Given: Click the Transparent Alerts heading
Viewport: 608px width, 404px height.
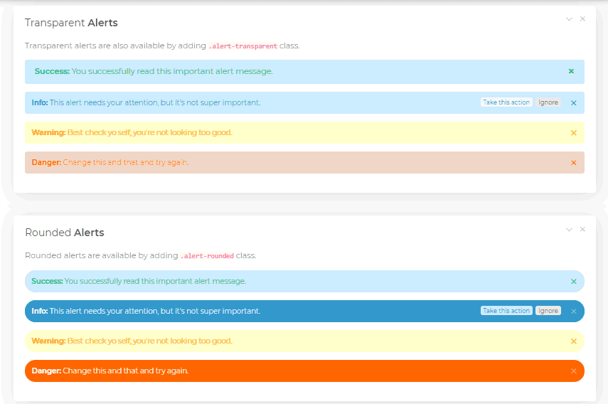Looking at the screenshot, I should click(x=71, y=23).
